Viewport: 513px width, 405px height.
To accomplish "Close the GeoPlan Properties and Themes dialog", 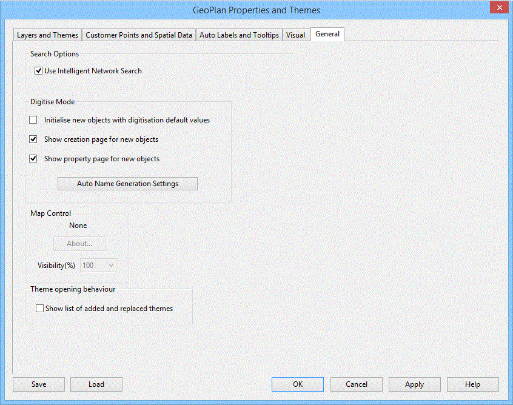I will coord(499,7).
